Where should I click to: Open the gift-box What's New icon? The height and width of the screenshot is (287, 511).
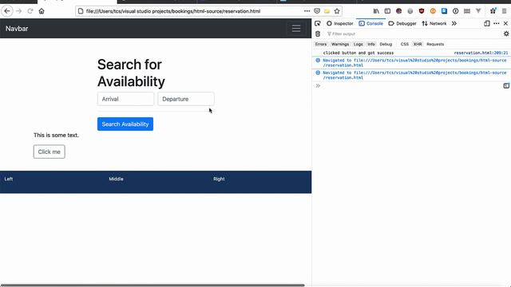tap(493, 11)
